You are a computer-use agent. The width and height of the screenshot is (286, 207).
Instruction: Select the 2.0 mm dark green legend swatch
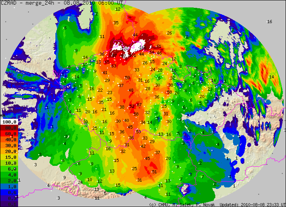point(9,181)
